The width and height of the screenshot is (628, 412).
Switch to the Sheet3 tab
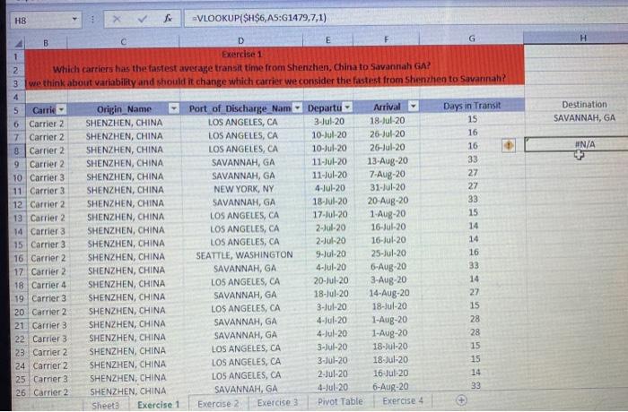[105, 405]
